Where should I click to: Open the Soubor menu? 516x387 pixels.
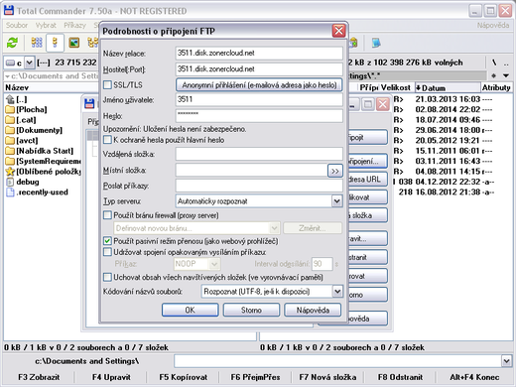17,25
